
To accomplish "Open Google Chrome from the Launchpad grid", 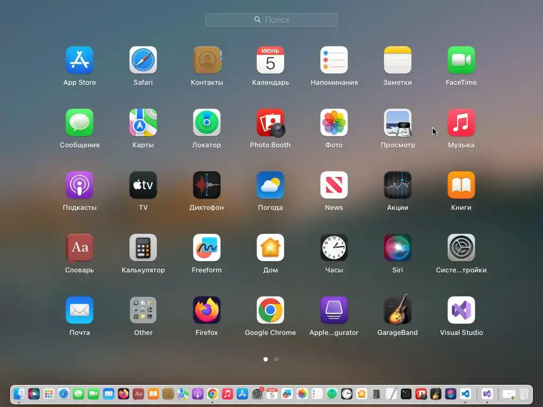I will point(270,310).
